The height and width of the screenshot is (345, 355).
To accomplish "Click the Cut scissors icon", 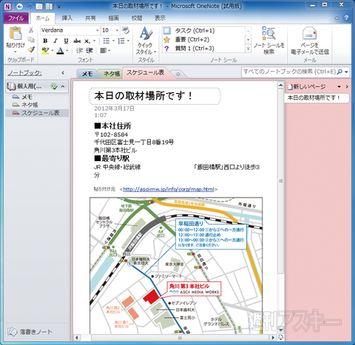I will pyautogui.click(x=31, y=30).
